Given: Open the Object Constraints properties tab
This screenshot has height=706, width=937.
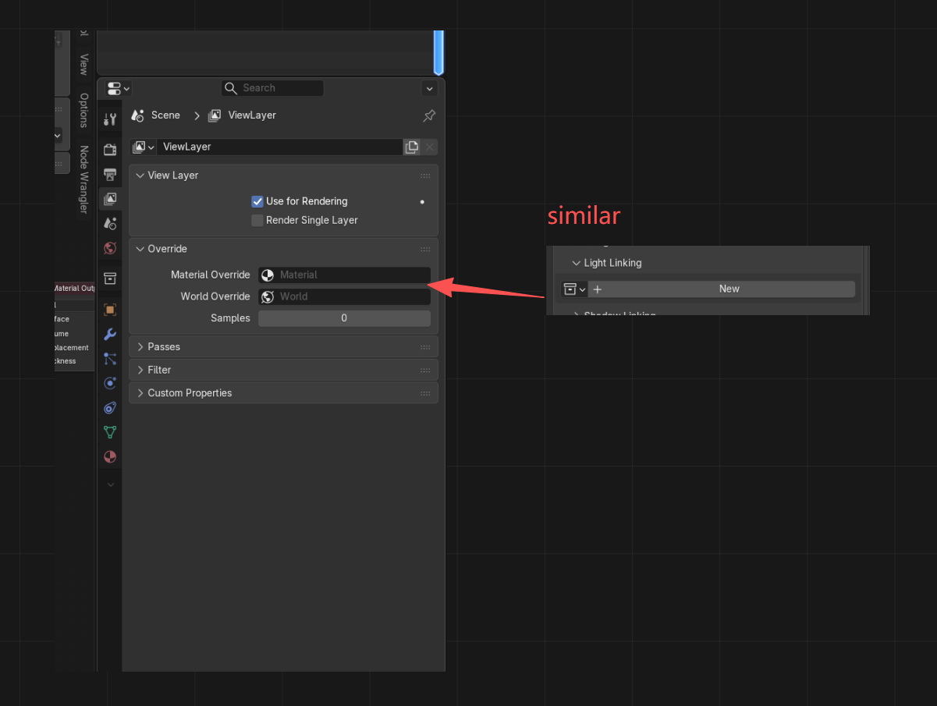Looking at the screenshot, I should pos(110,408).
